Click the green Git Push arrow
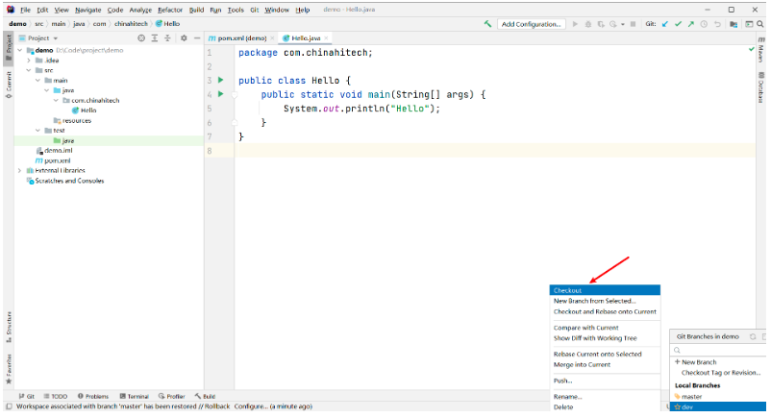771x418 pixels. tap(691, 24)
